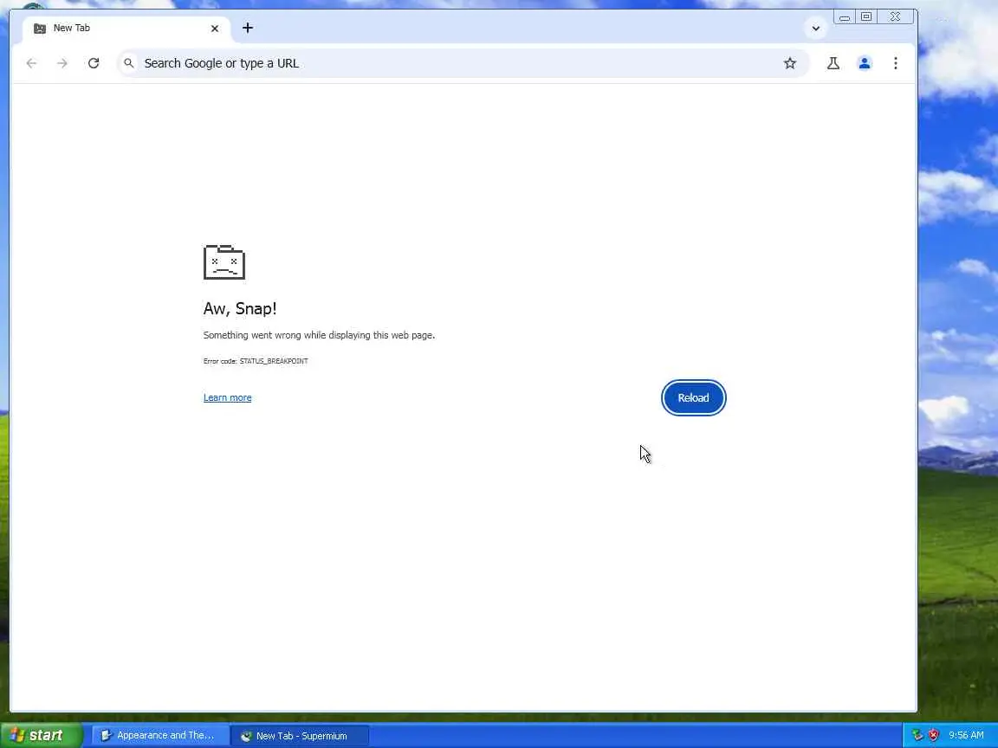Close the New Tab tab
This screenshot has height=748, width=998.
click(215, 28)
